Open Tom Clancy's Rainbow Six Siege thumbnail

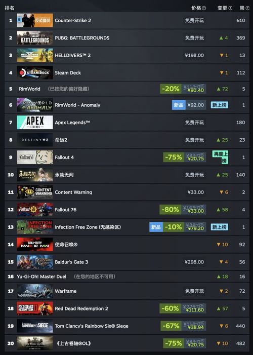coord(35,326)
